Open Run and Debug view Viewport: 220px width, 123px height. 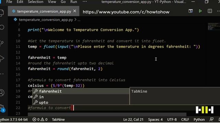[x=2, y=58]
